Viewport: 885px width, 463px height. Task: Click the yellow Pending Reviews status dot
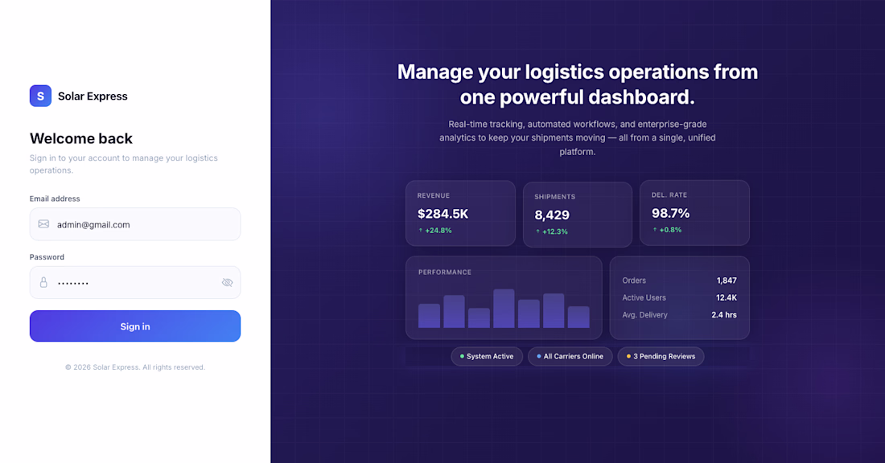click(628, 356)
